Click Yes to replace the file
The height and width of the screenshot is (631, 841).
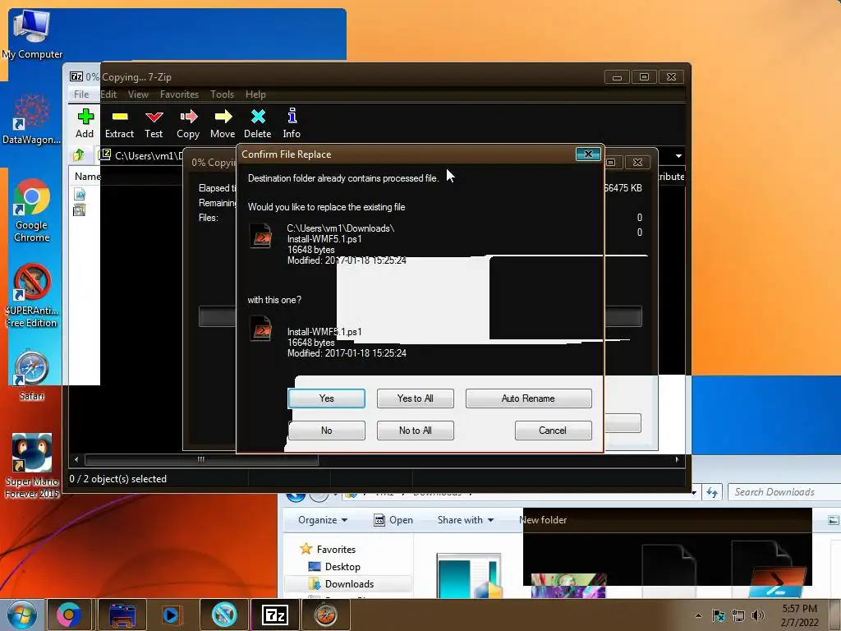[326, 398]
